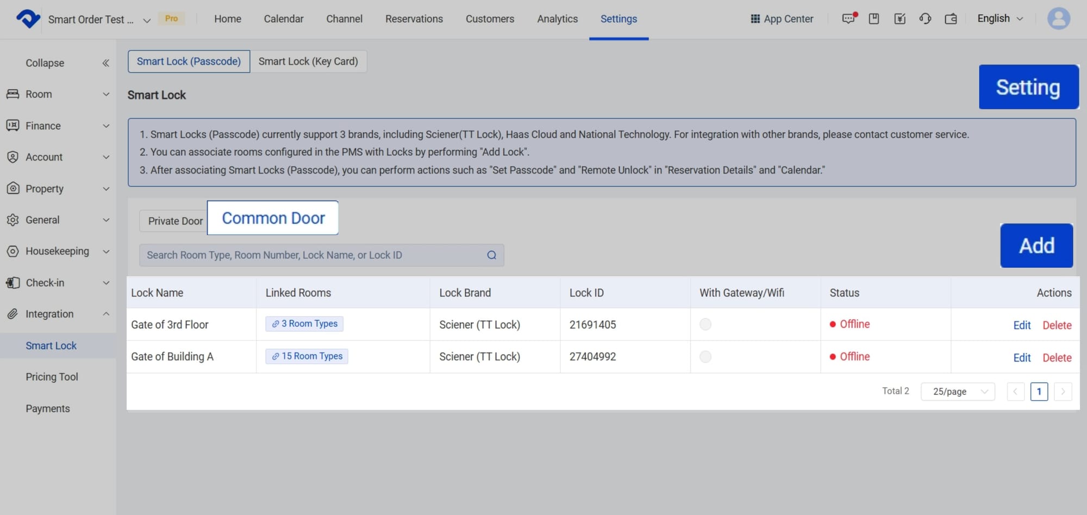1087x515 pixels.
Task: Select the Private Door option
Action: click(175, 221)
